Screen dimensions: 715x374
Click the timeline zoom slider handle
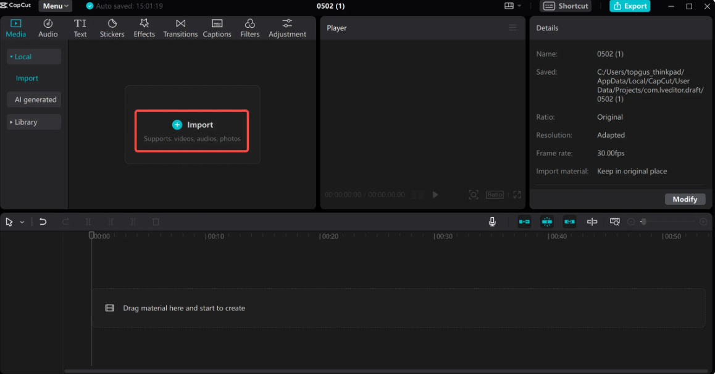point(643,222)
